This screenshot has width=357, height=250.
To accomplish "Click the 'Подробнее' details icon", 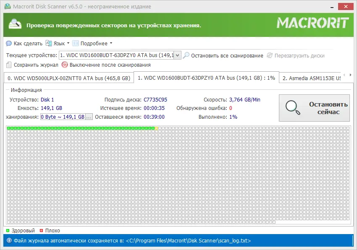I will pos(75,43).
